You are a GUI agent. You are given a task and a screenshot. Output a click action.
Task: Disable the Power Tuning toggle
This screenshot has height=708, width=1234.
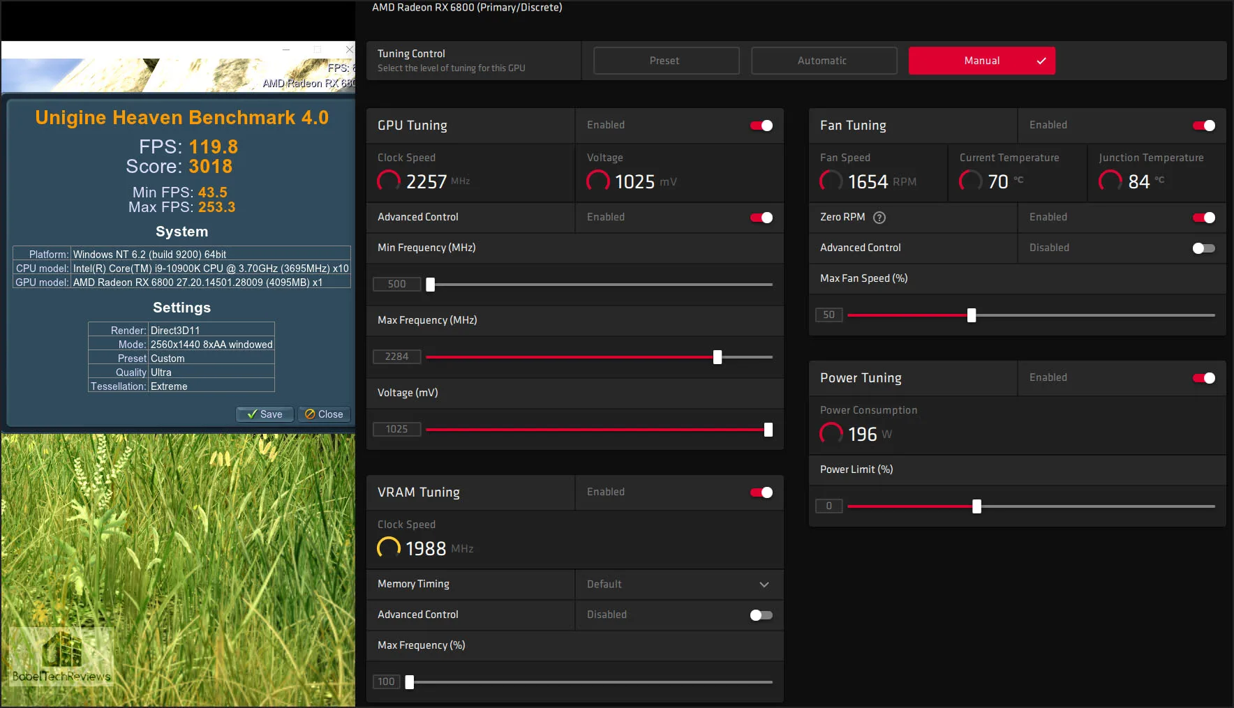(1204, 378)
